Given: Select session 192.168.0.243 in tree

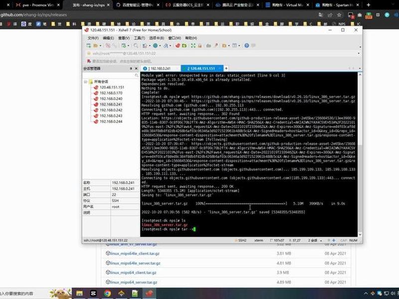Looking at the screenshot, I should point(111,116).
